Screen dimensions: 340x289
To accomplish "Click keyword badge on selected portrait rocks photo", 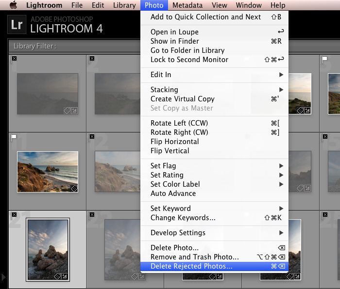I will pyautogui.click(x=57, y=276).
